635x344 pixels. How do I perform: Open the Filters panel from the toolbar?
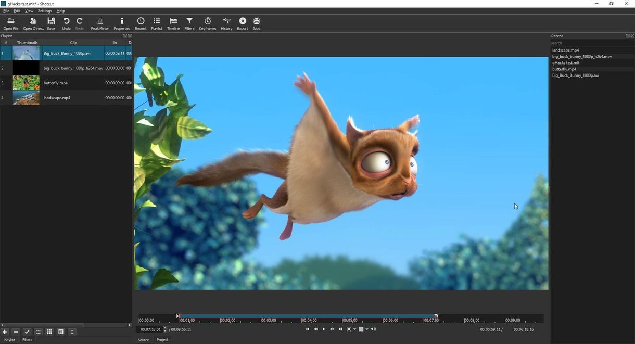tap(189, 23)
